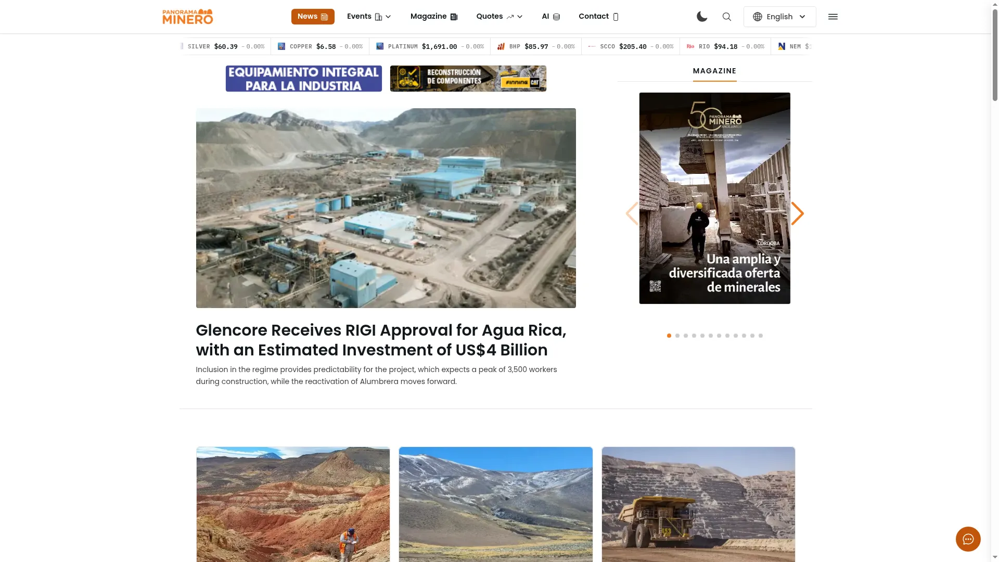The width and height of the screenshot is (999, 562).
Task: Expand the Events dropdown menu
Action: pyautogui.click(x=369, y=17)
